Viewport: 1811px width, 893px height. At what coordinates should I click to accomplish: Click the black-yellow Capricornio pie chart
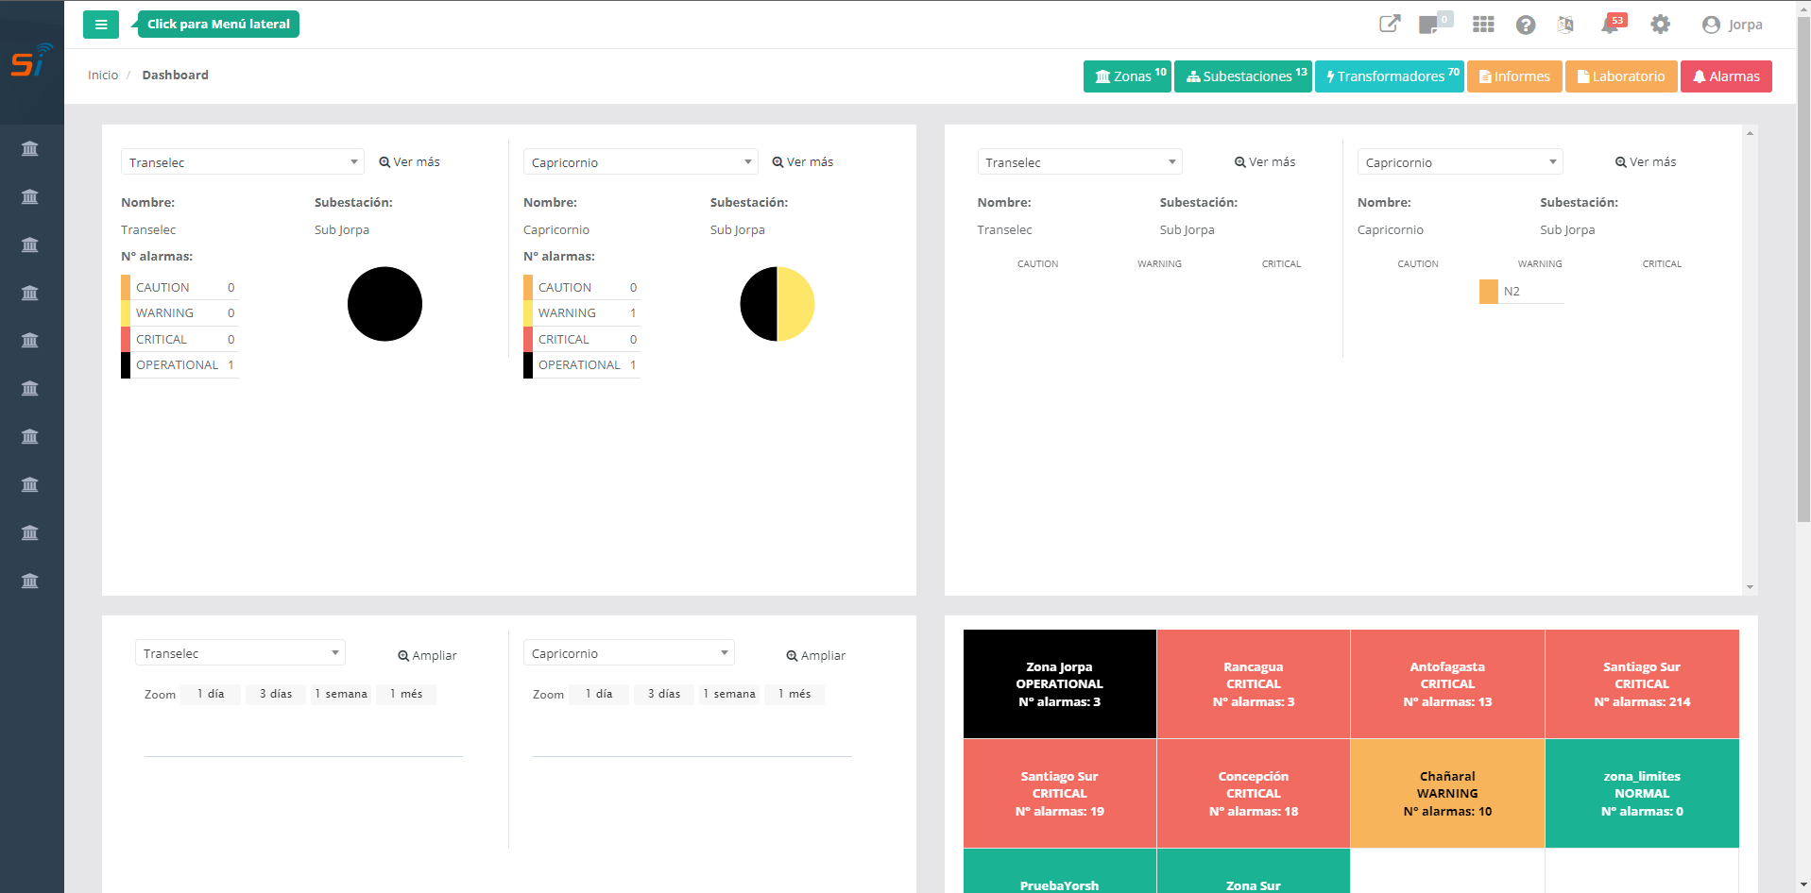coord(777,304)
